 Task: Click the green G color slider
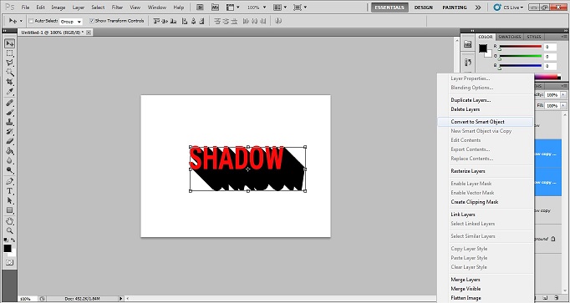[x=521, y=57]
